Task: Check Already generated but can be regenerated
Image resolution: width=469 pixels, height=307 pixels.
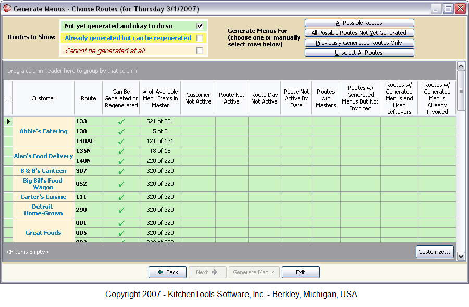Action: pyautogui.click(x=200, y=38)
